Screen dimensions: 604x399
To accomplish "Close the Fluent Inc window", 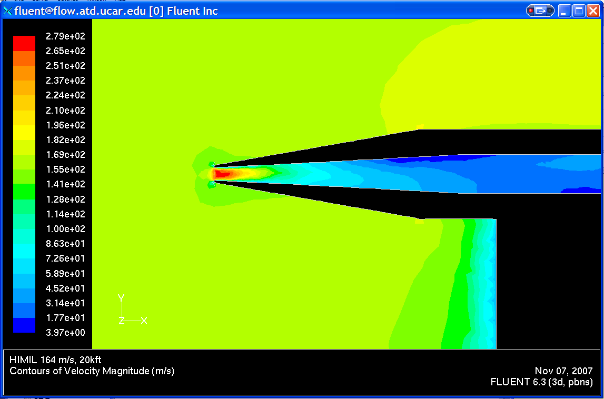I will point(593,11).
